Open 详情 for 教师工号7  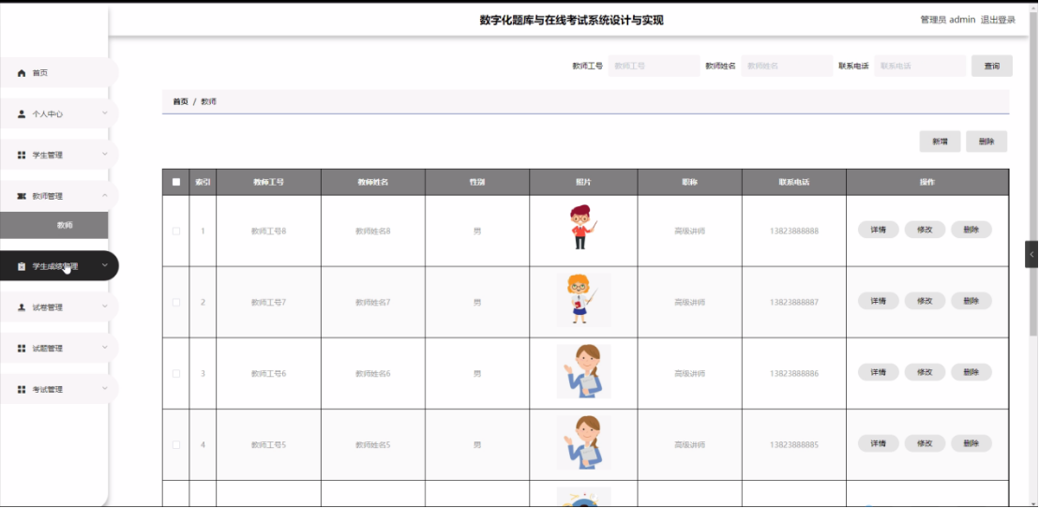point(879,301)
